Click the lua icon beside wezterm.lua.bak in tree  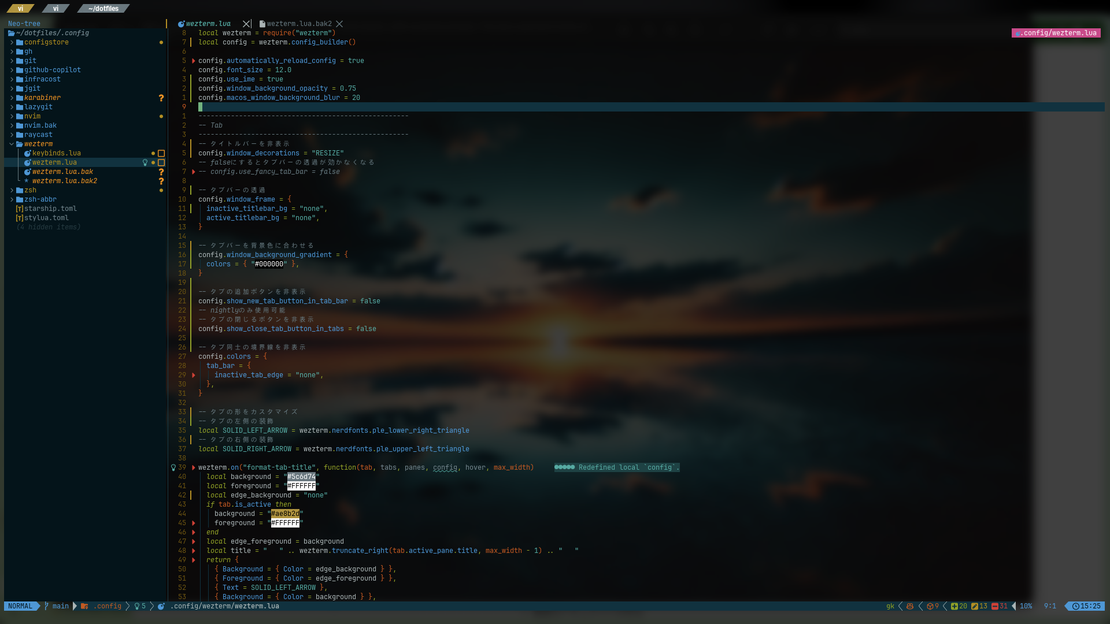point(27,172)
